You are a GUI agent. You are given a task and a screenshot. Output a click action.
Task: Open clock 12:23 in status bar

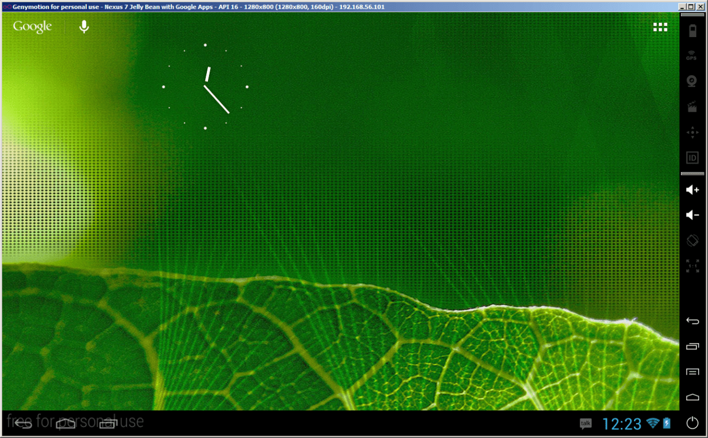coord(622,424)
